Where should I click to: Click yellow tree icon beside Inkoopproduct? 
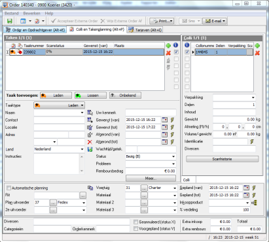click(x=254, y=203)
